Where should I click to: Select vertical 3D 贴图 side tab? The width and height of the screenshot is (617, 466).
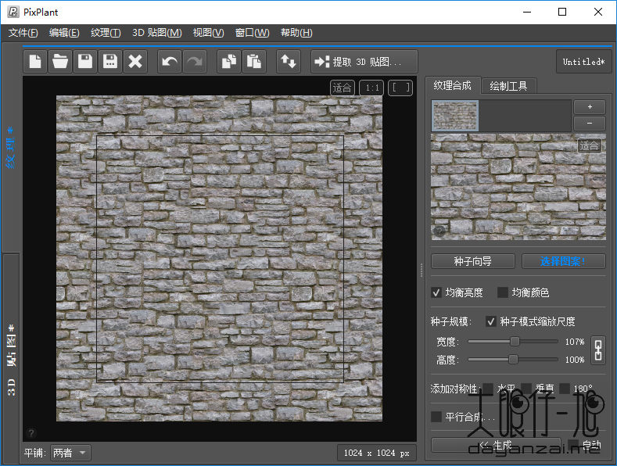(x=11, y=360)
